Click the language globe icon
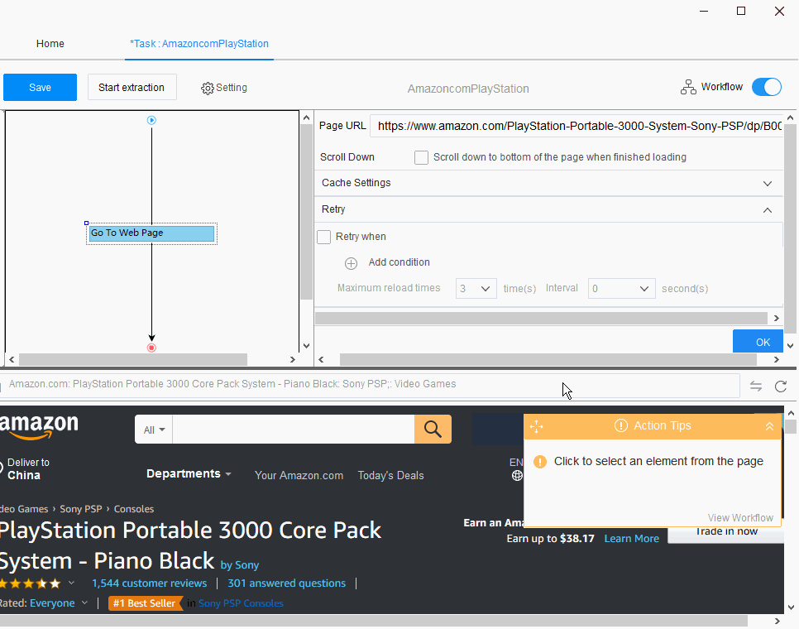 point(517,476)
